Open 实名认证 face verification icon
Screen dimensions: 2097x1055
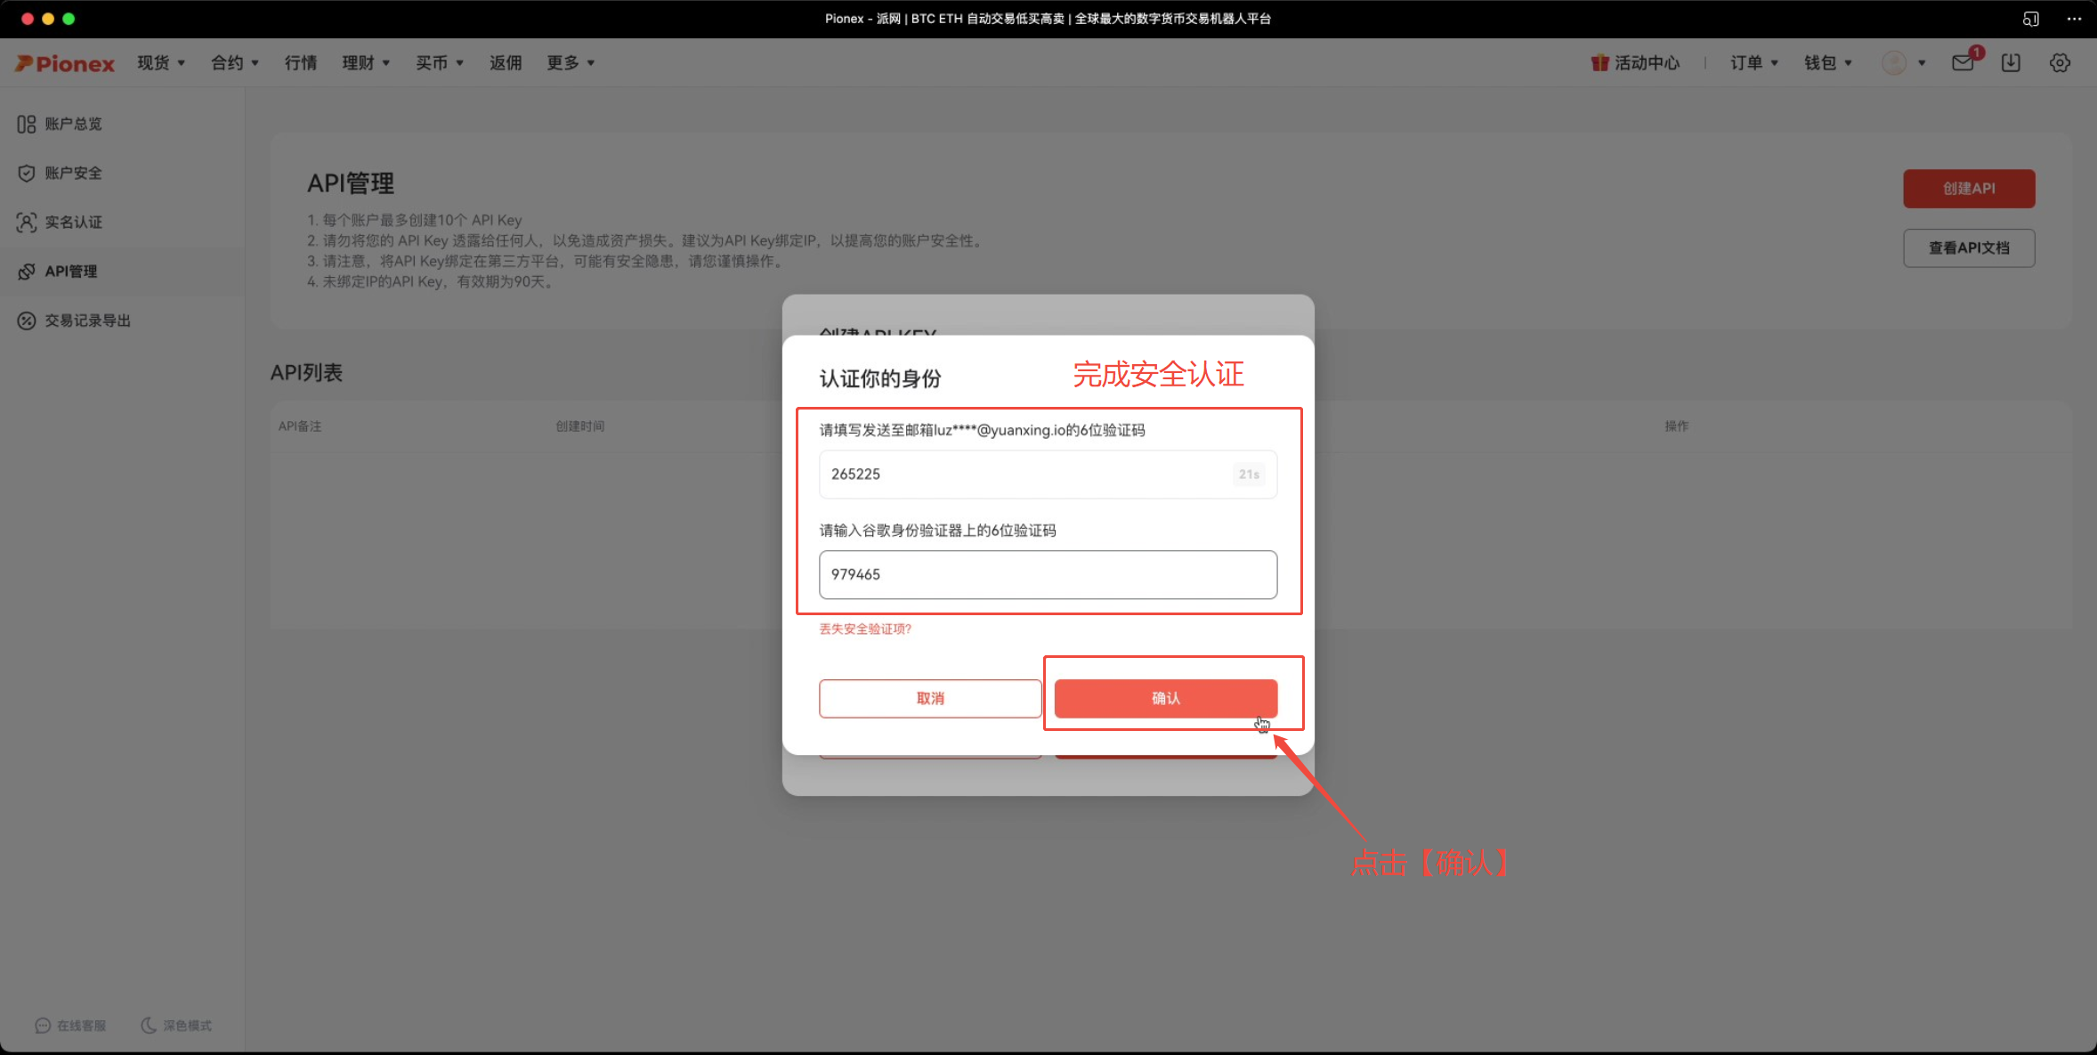(26, 222)
